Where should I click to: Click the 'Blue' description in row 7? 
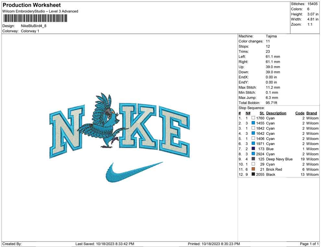coord(270,149)
